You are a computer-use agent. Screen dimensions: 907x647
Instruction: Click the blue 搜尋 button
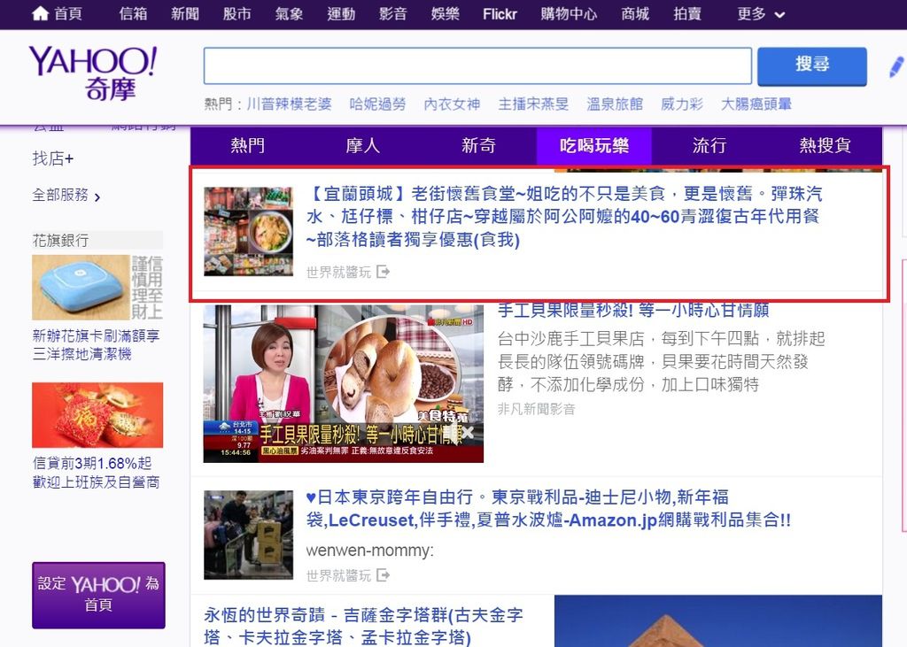812,65
